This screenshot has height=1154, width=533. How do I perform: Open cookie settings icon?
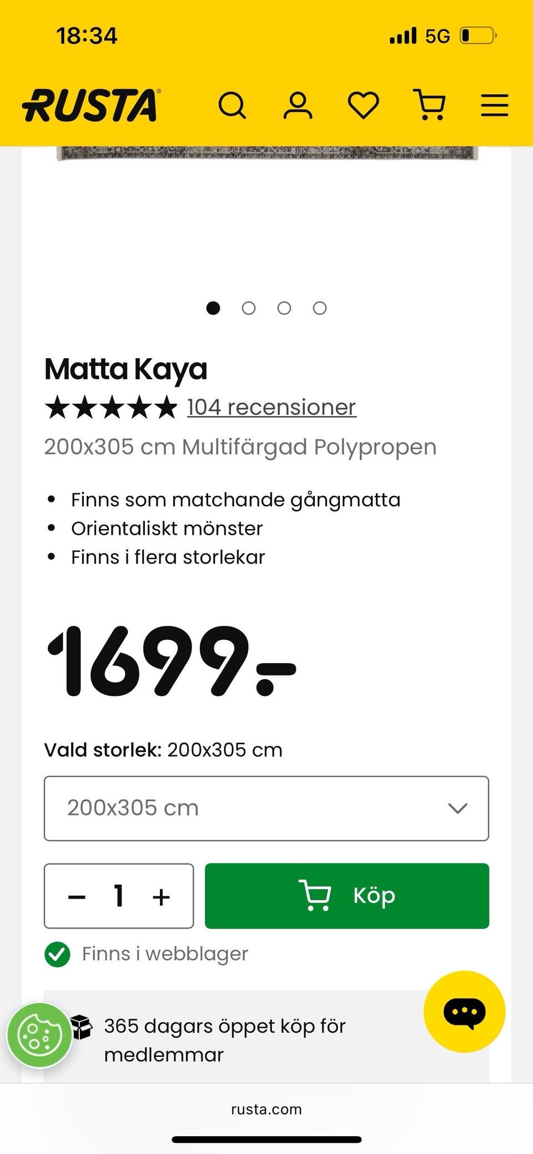point(39,1035)
